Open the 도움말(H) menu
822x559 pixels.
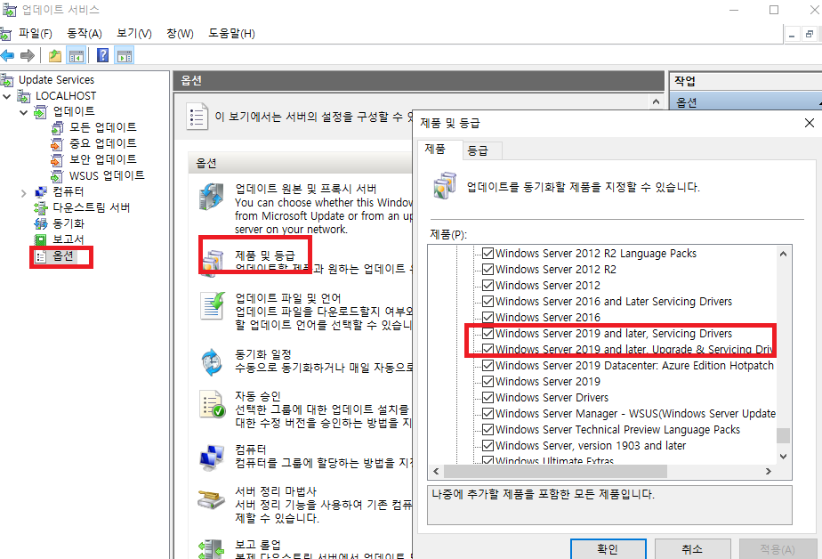click(x=231, y=34)
